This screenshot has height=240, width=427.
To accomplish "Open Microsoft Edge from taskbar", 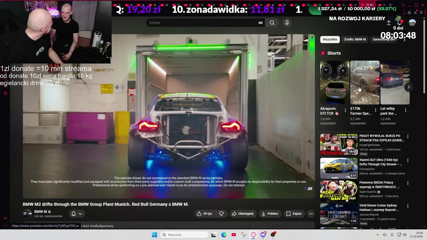I will pos(224,235).
